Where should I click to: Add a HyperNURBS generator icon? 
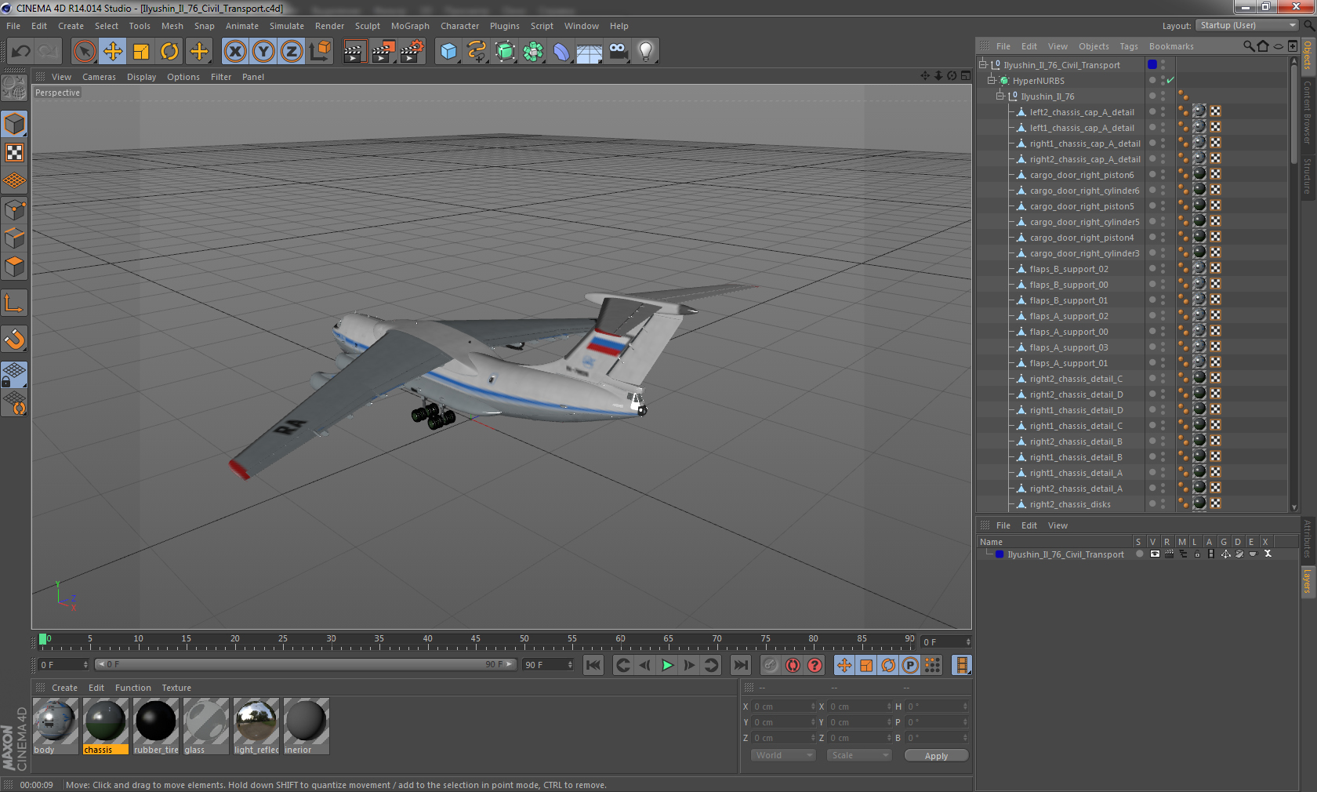[506, 52]
